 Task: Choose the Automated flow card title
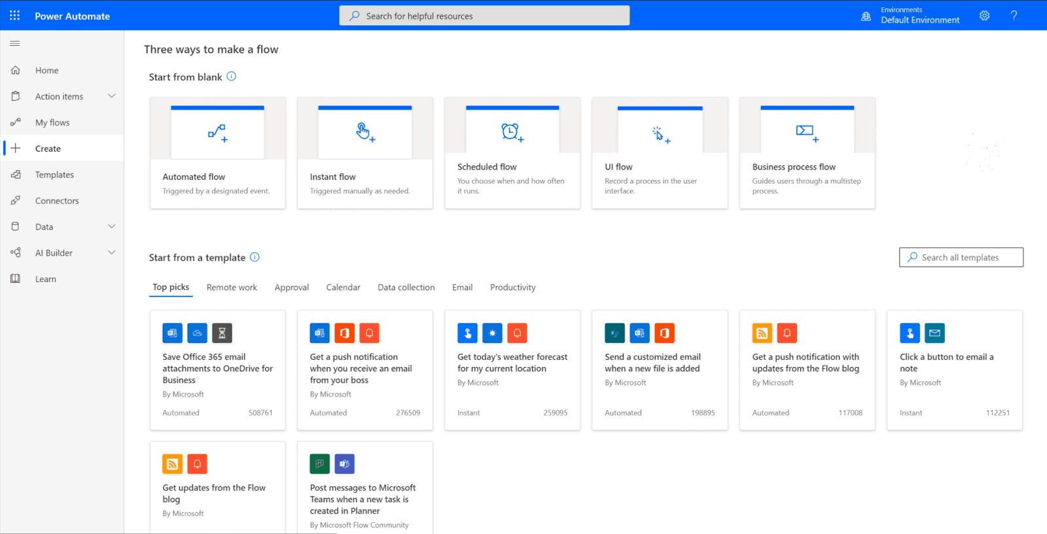click(x=194, y=177)
